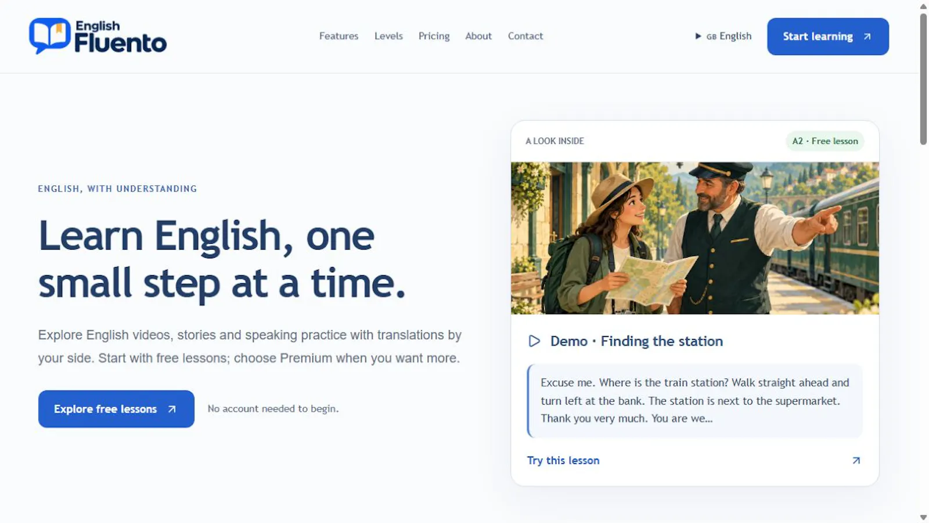The image size is (929, 523).
Task: Click the Try this lesson link
Action: click(563, 460)
